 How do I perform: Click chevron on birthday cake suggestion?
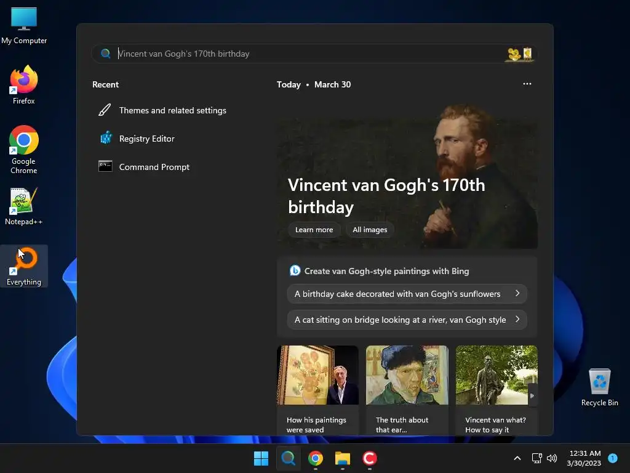[517, 293]
